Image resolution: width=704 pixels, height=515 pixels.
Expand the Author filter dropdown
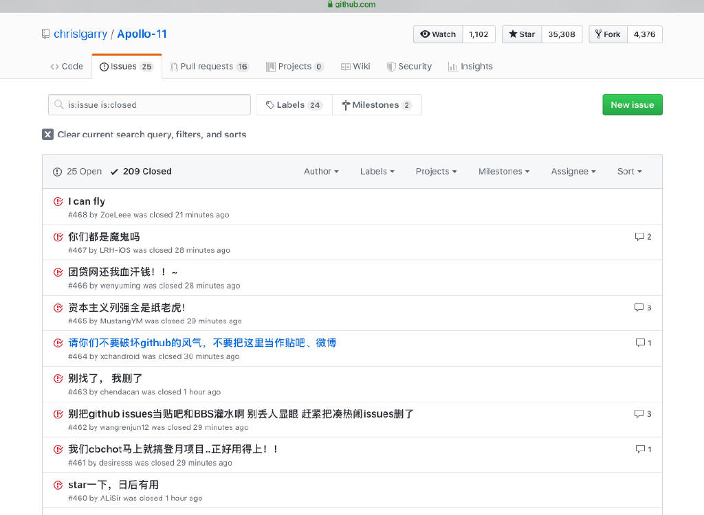tap(321, 172)
